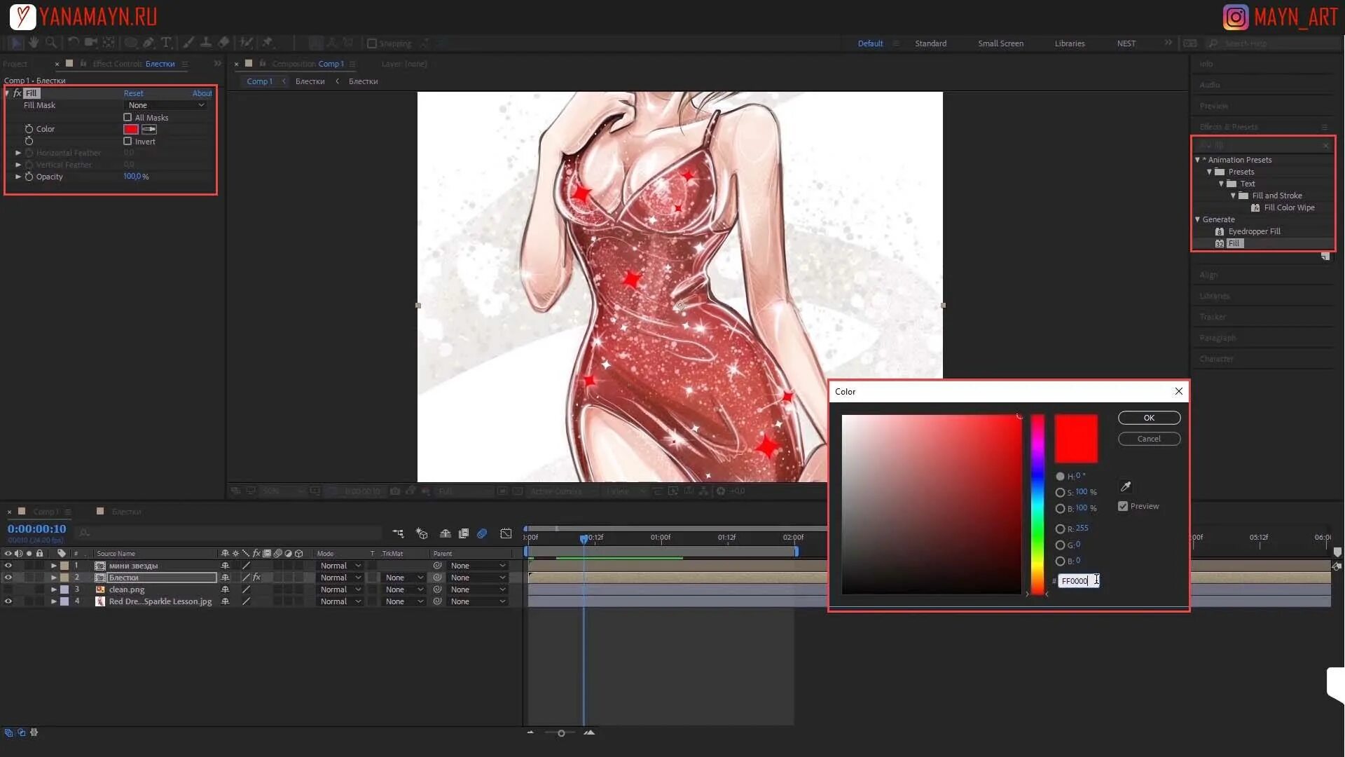The width and height of the screenshot is (1345, 757).
Task: Select the Fill animation preset
Action: pyautogui.click(x=1234, y=243)
